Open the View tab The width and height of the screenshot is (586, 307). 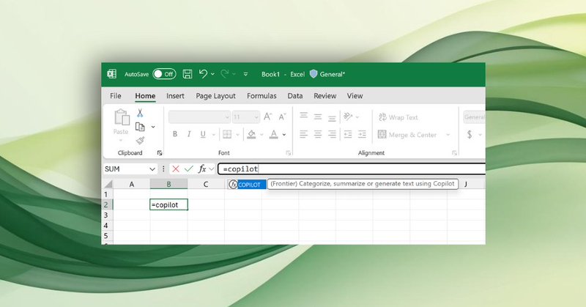[x=355, y=96]
